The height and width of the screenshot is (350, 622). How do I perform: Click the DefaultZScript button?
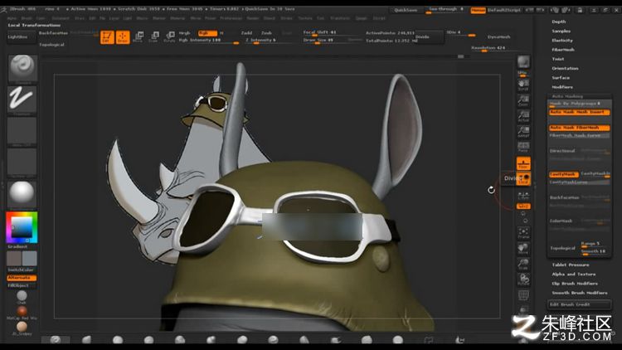[x=503, y=10]
